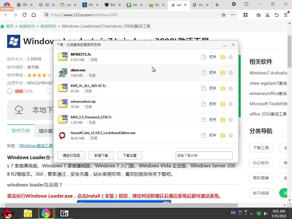The width and height of the screenshot is (292, 219).
Task: Remove siinst.exe from download list
Action: 231,73
